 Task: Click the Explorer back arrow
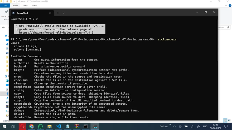click(x=3, y=27)
